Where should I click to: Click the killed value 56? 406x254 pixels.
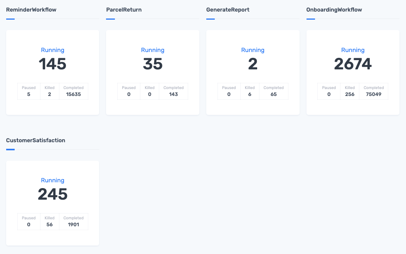click(x=49, y=224)
